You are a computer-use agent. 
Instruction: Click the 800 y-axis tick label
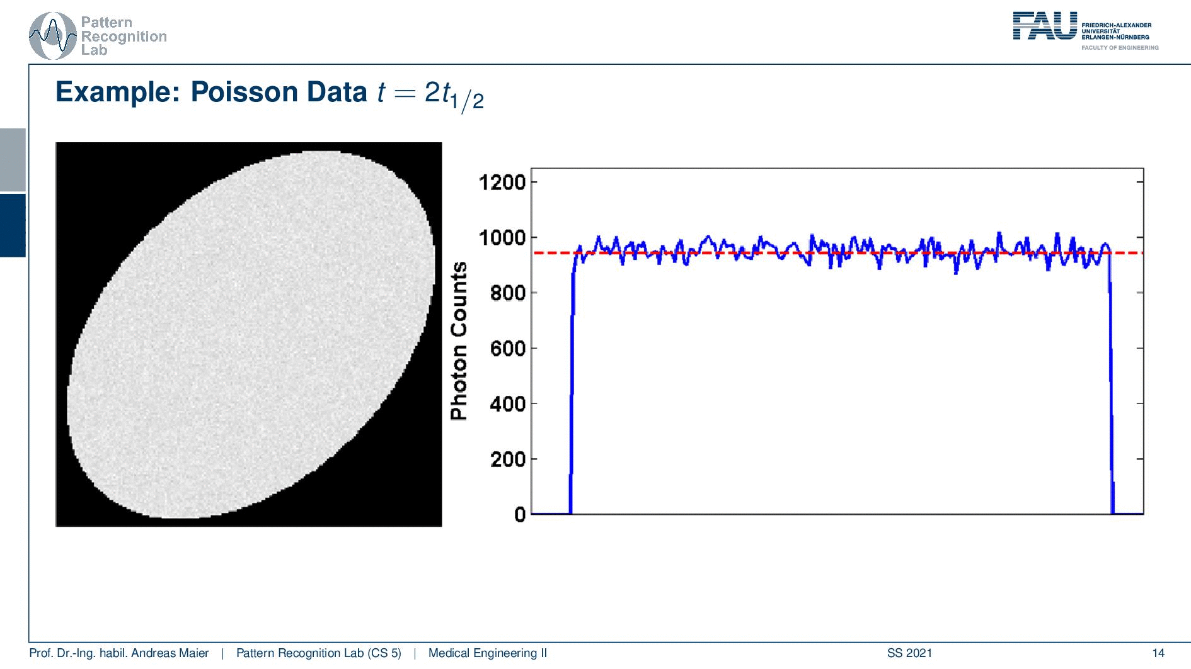click(508, 293)
